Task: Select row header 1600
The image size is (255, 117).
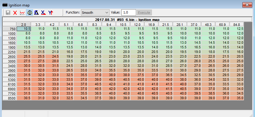Action: (x=10, y=43)
